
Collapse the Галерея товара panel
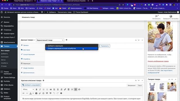175,79
